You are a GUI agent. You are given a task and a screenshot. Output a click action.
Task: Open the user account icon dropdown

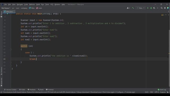(128, 8)
